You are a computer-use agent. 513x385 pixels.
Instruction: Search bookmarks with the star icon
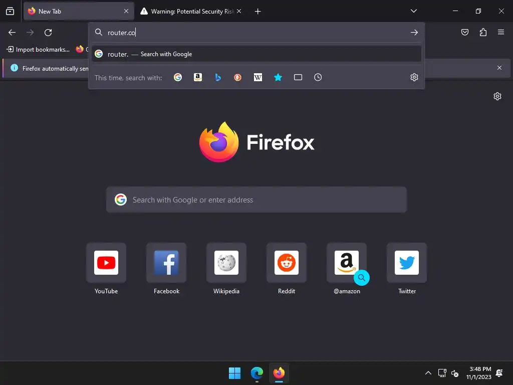coord(278,77)
